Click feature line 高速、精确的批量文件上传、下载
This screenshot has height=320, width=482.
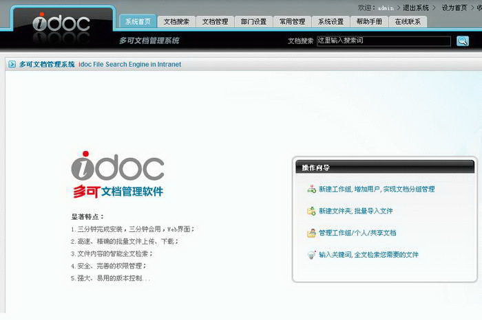point(125,242)
